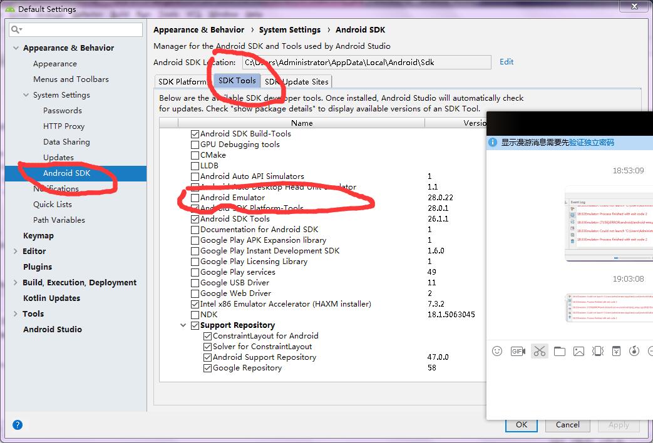
Task: Collapse the Appearance & Behavior section
Action: 16,48
